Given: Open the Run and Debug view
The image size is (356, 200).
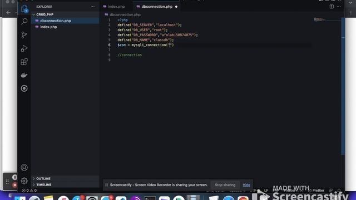Looking at the screenshot, I should (24, 48).
